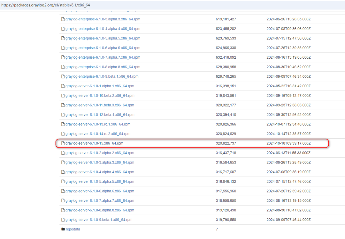The width and height of the screenshot is (345, 239).
Task: Select timestamp 2024-09-09T07:46:34.000Z
Action: coord(288,76)
